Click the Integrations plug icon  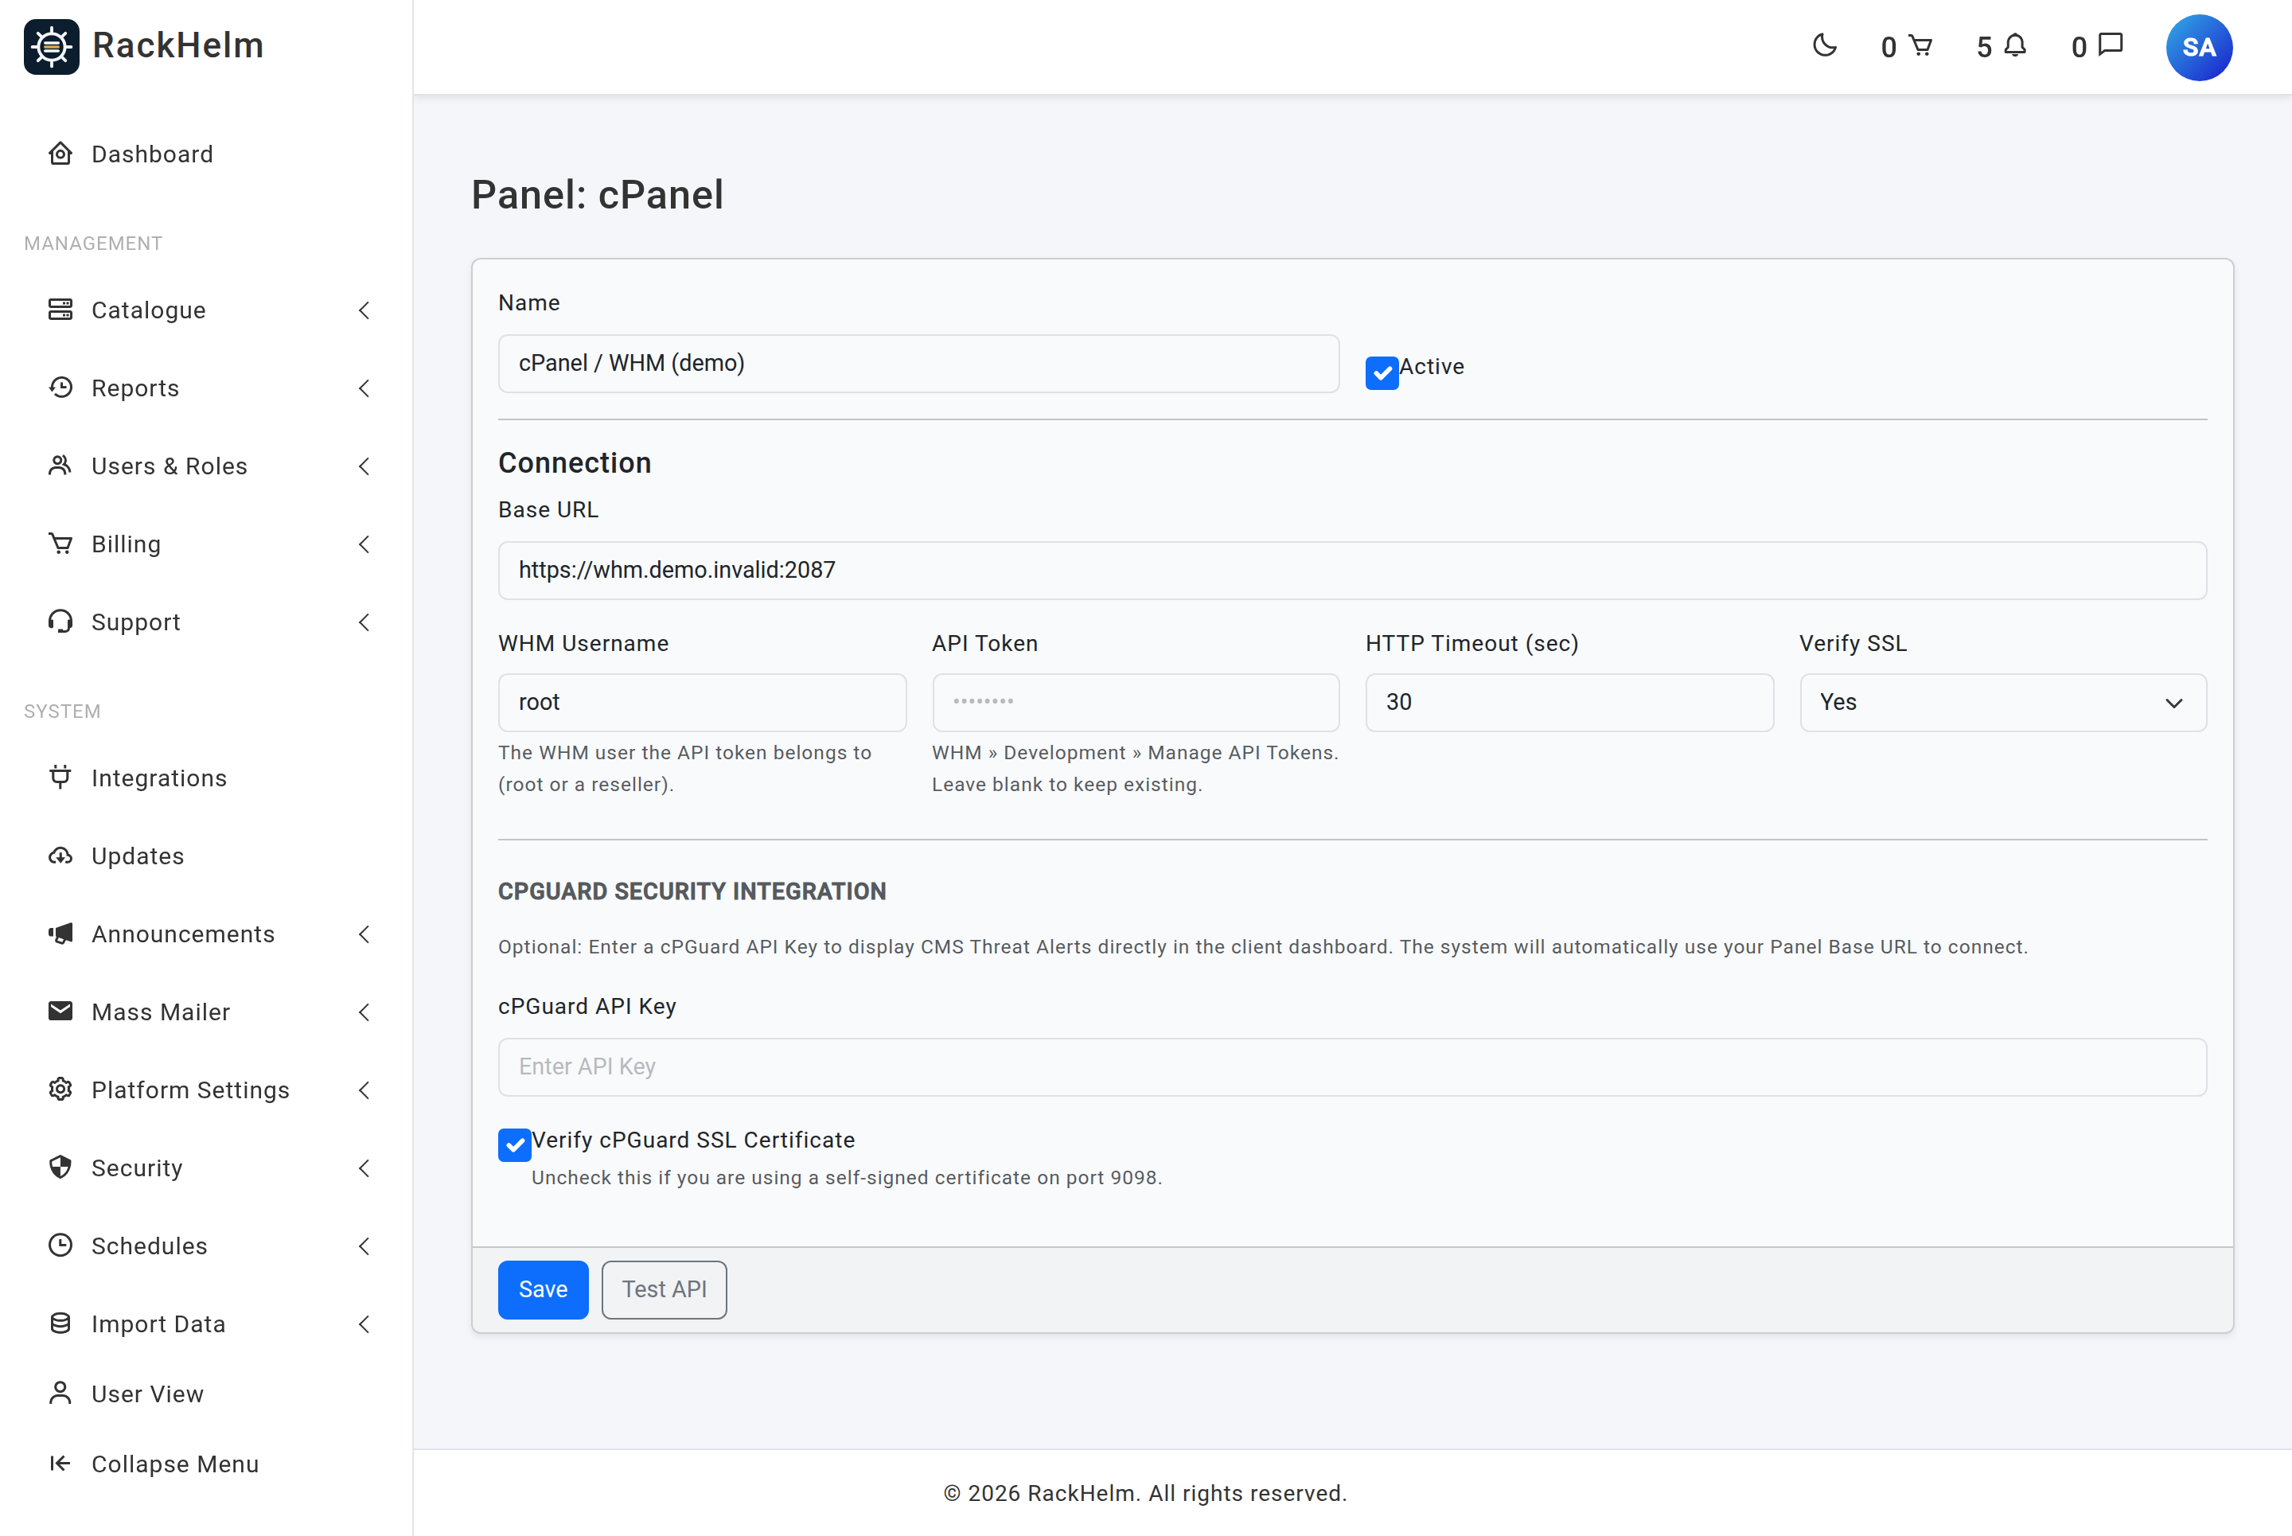click(60, 778)
